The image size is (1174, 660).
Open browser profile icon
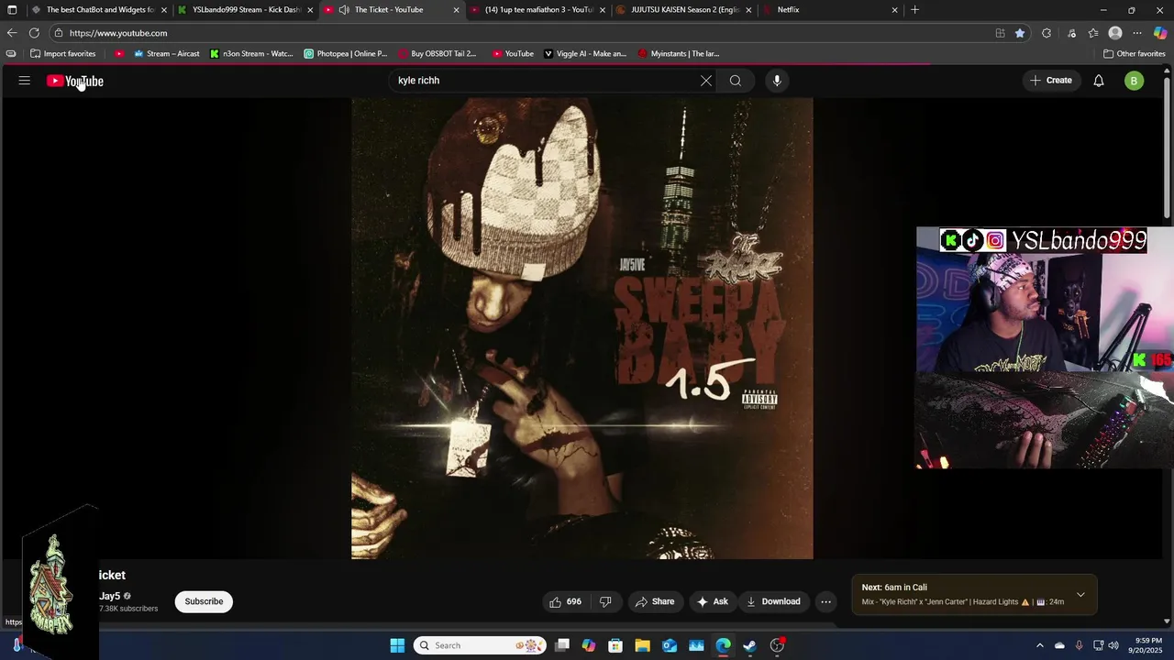coord(1115,33)
